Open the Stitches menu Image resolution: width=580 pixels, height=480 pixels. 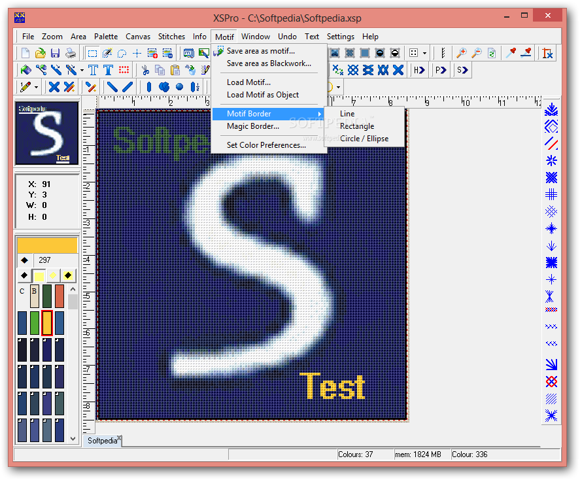point(171,37)
